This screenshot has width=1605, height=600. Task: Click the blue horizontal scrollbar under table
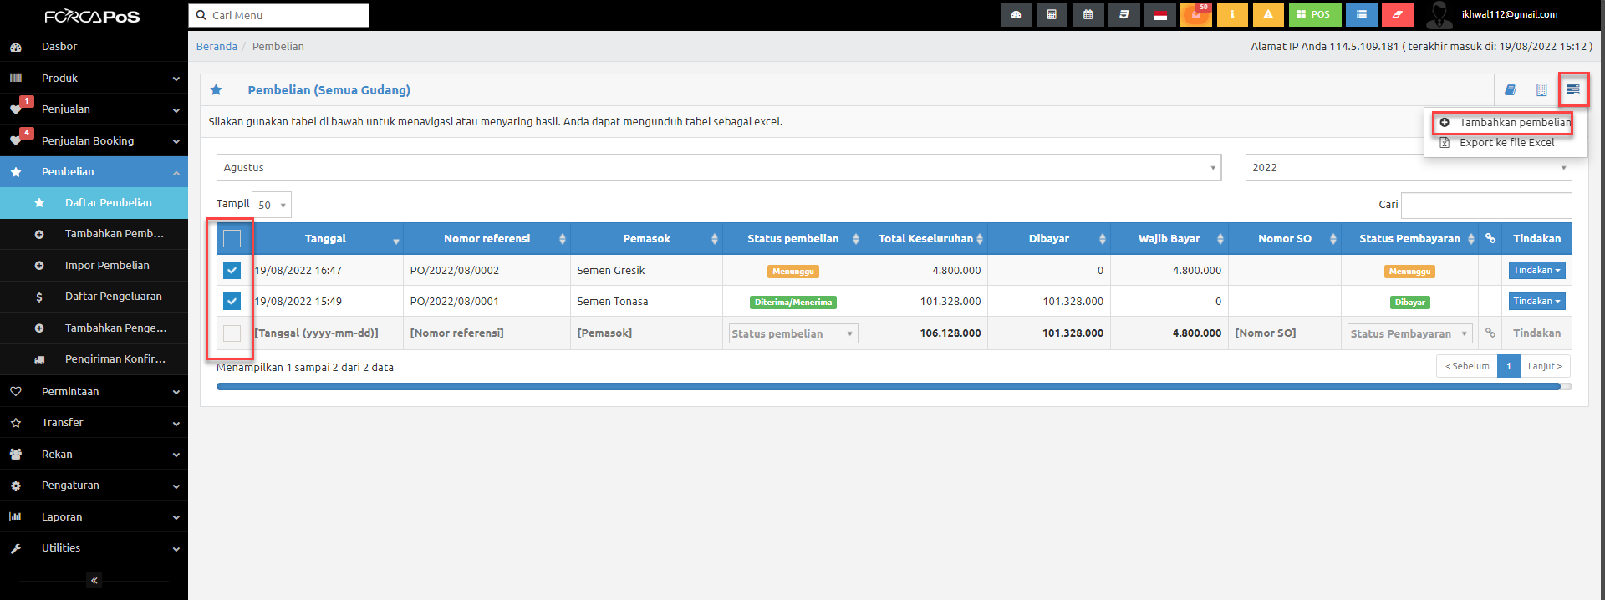(x=888, y=387)
